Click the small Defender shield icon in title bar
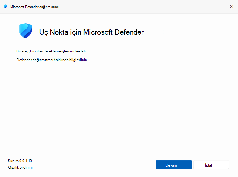238x177 pixels. pyautogui.click(x=5, y=7)
